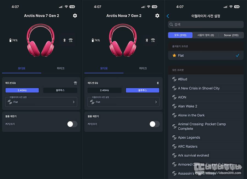Open Flat preset chevron on middle screen

(x=156, y=102)
